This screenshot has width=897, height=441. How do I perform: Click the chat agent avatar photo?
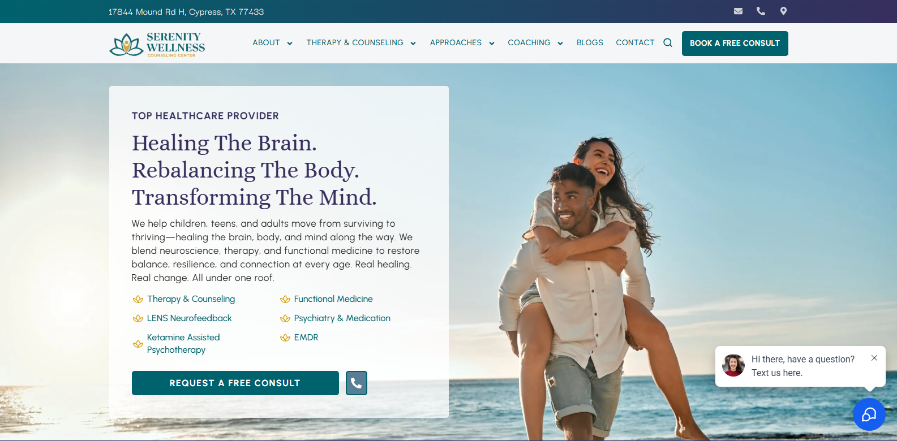coord(733,366)
